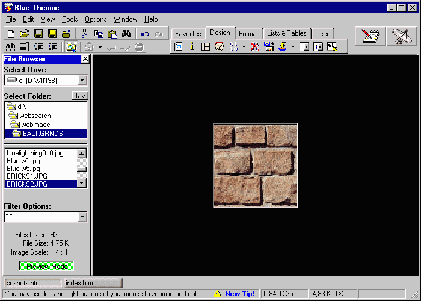Save the file with the first floppy disk icon
421x301 pixels.
(38, 34)
